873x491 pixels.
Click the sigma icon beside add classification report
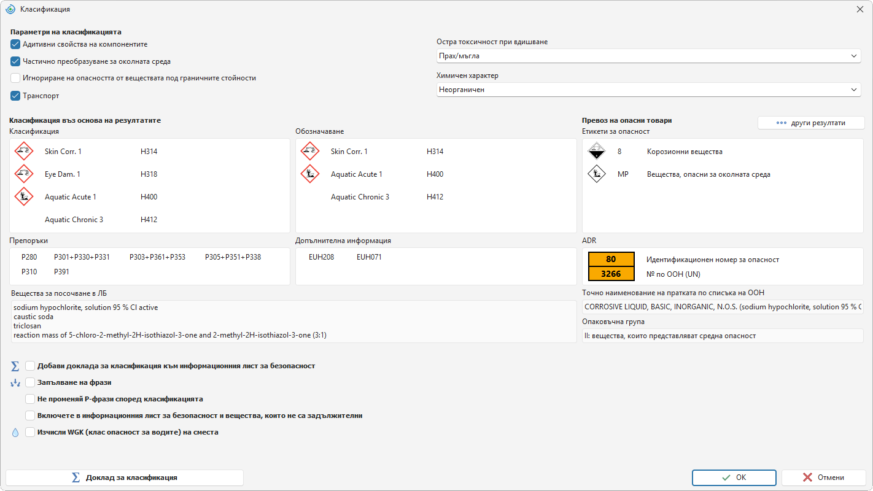[15, 366]
